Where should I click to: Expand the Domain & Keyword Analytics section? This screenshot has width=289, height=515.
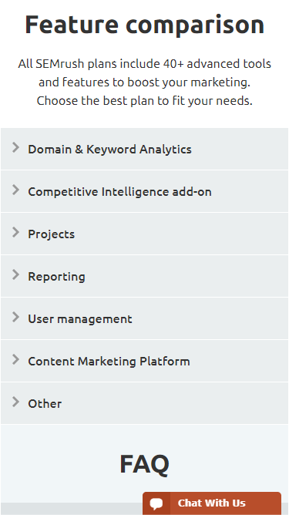145,149
